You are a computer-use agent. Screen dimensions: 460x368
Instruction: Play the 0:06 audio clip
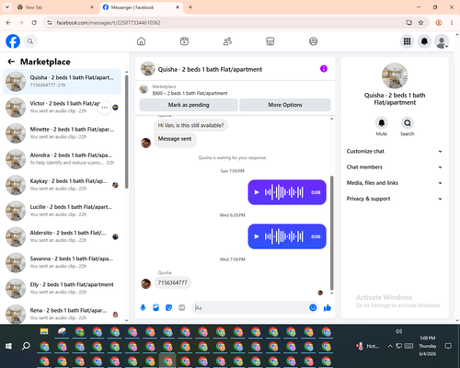[x=257, y=236]
